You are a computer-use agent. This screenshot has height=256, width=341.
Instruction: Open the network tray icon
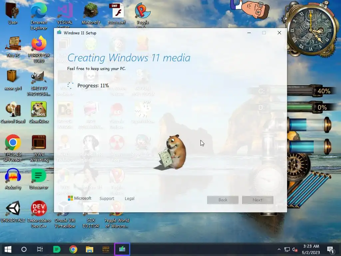(x=287, y=250)
